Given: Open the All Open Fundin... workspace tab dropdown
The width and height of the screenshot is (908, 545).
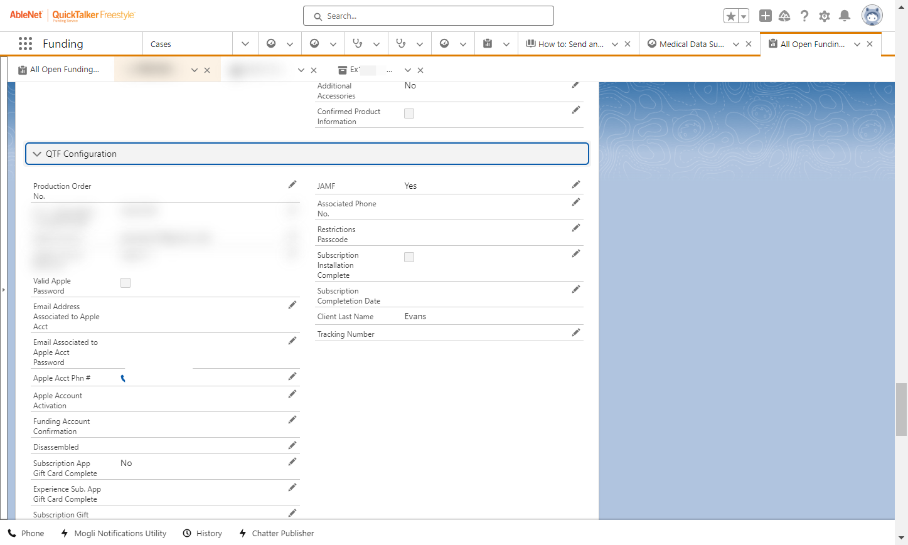Looking at the screenshot, I should pyautogui.click(x=857, y=45).
